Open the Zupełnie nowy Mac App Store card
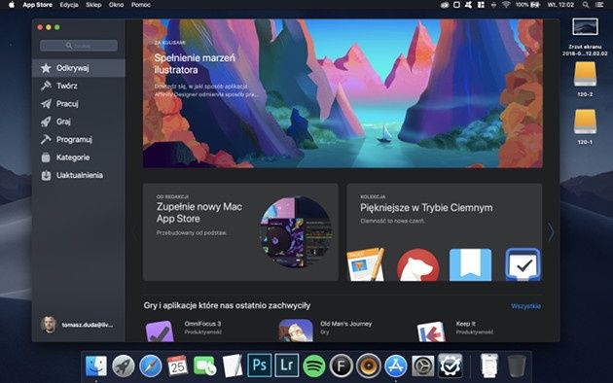This screenshot has width=613, height=383. [240, 232]
